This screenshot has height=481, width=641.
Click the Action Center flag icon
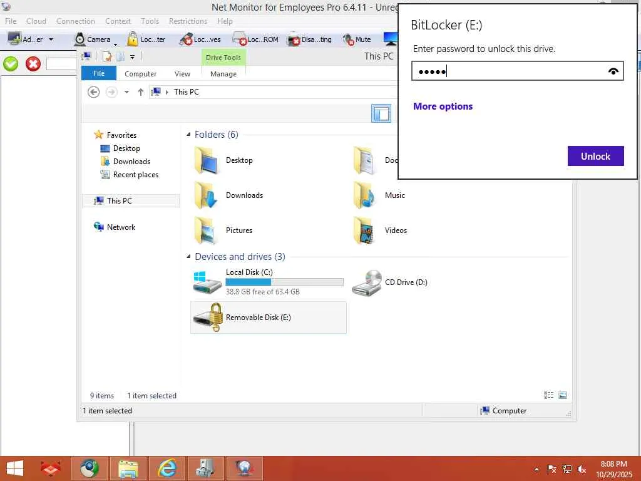[551, 469]
